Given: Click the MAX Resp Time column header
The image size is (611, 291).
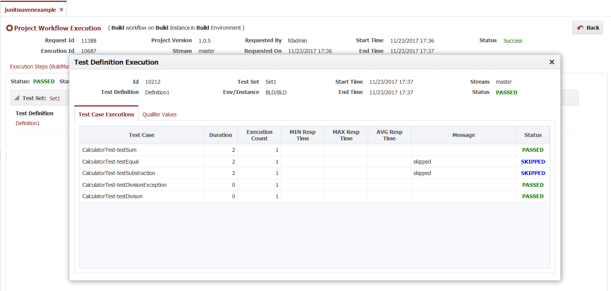Looking at the screenshot, I should click(346, 135).
